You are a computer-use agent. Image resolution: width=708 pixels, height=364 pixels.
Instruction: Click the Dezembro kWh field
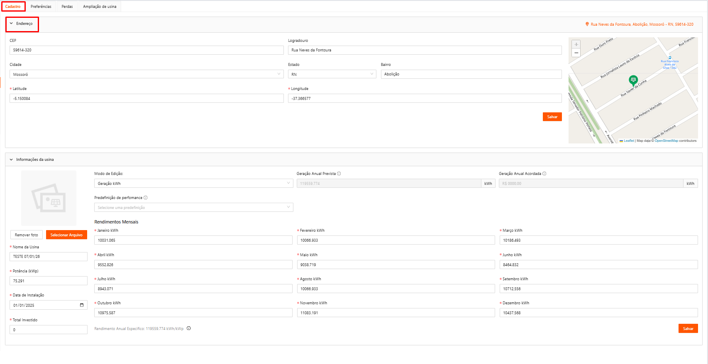599,313
